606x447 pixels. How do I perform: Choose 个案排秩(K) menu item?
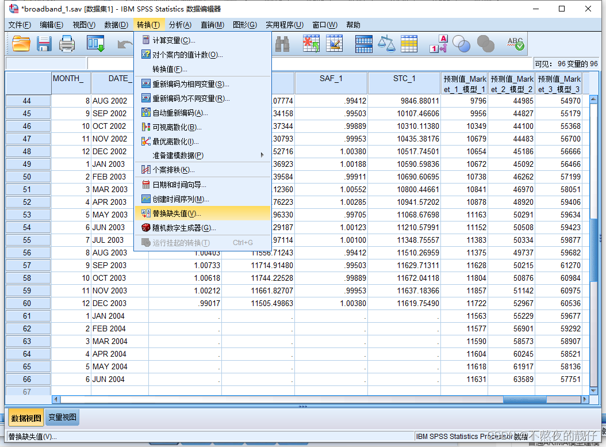pos(202,169)
